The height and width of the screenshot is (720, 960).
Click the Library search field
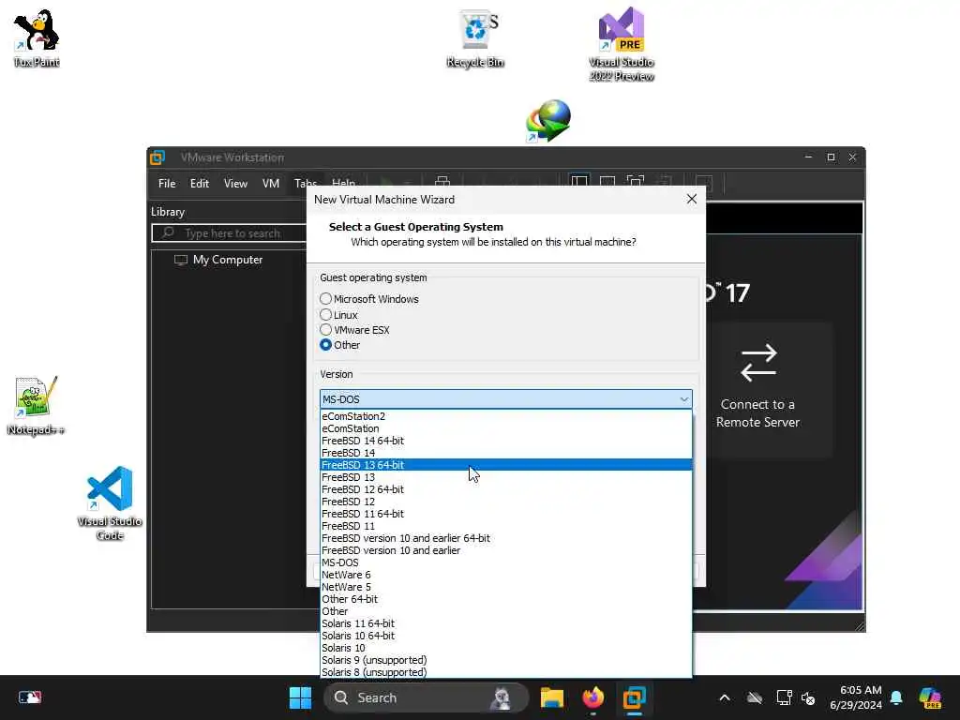(x=231, y=233)
